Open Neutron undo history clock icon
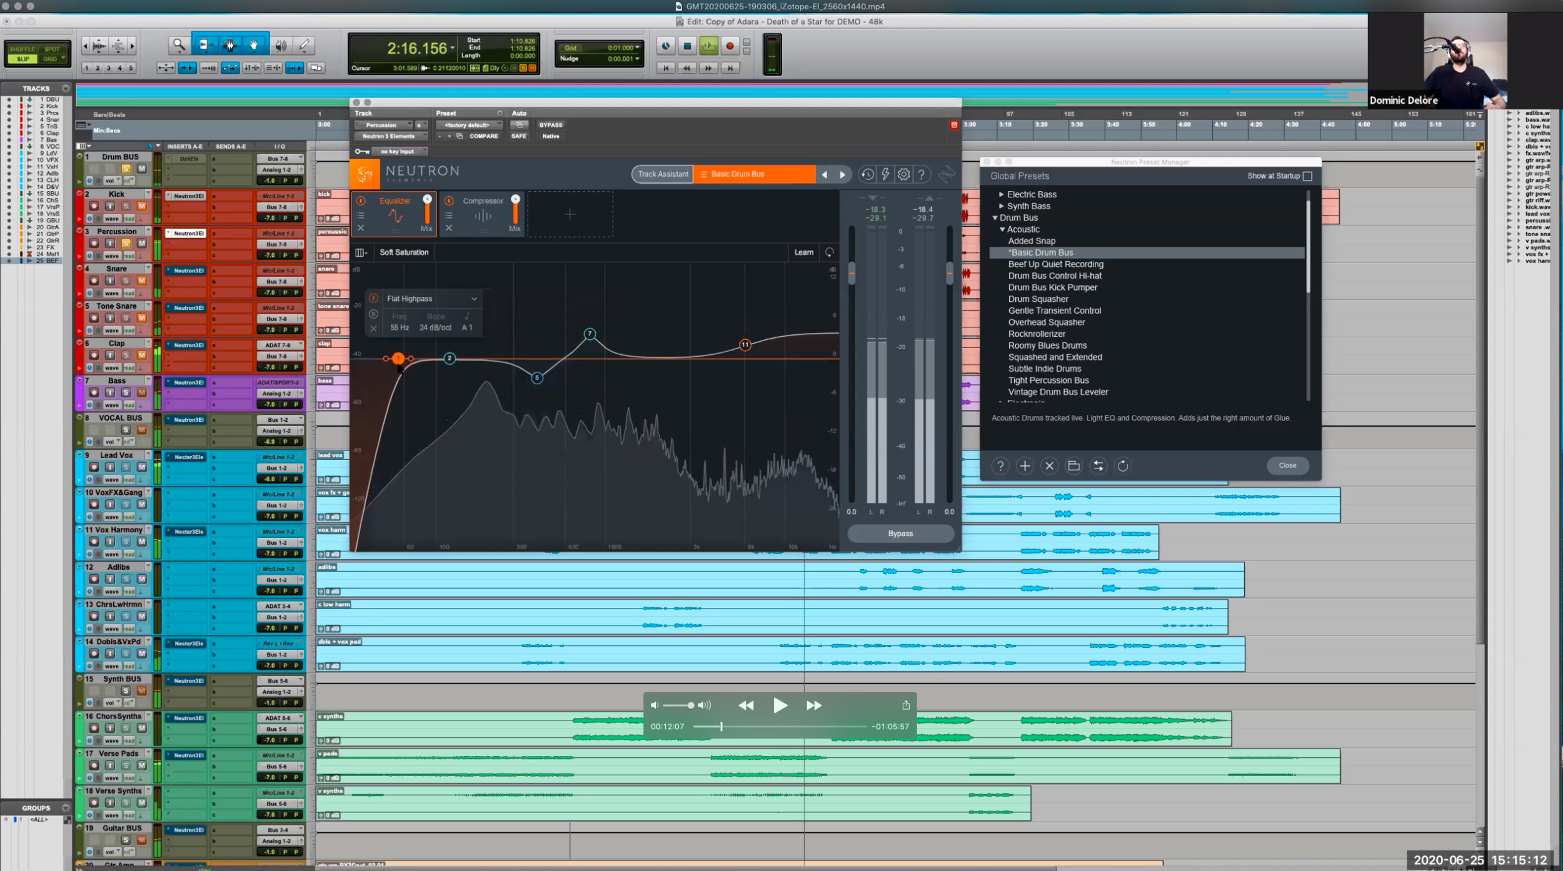The width and height of the screenshot is (1563, 871). pyautogui.click(x=867, y=174)
